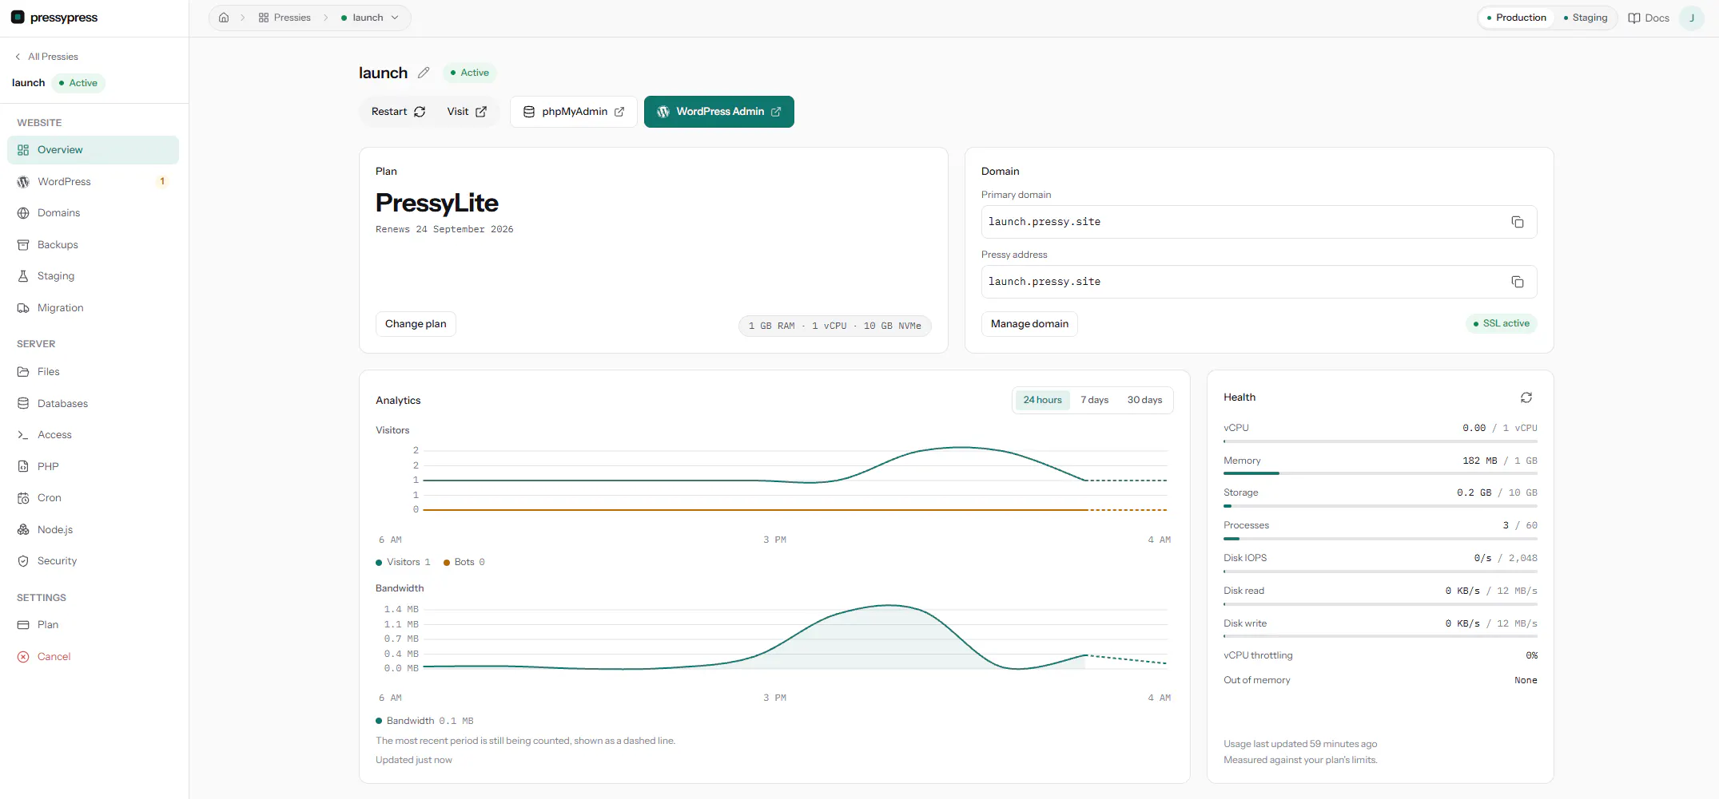
Task: Refresh the Health panel
Action: point(1526,398)
